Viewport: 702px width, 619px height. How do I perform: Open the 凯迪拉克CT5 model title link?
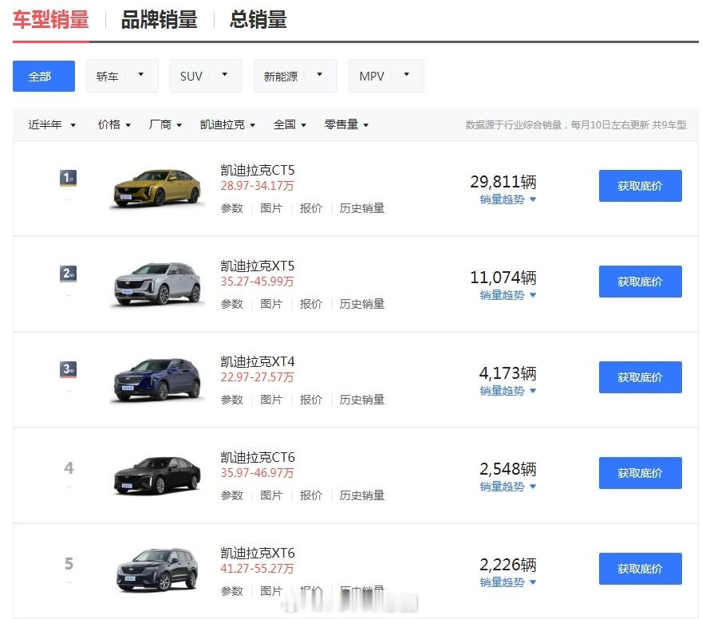click(258, 170)
